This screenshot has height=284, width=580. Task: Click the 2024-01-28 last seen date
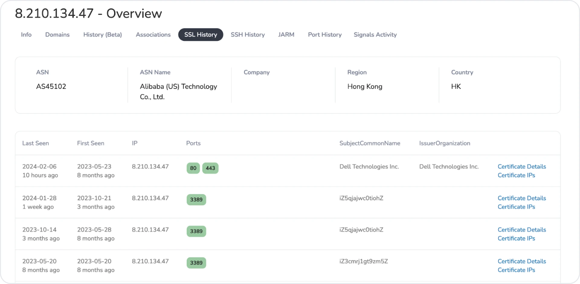tap(40, 198)
